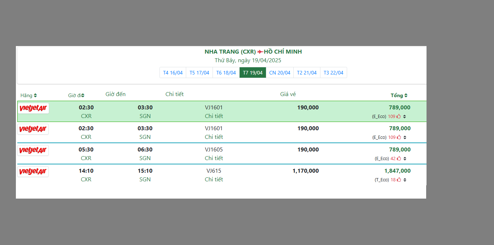The width and height of the screenshot is (494, 245).
Task: Sort by departure using Giờ đi arrows
Action: coord(83,96)
